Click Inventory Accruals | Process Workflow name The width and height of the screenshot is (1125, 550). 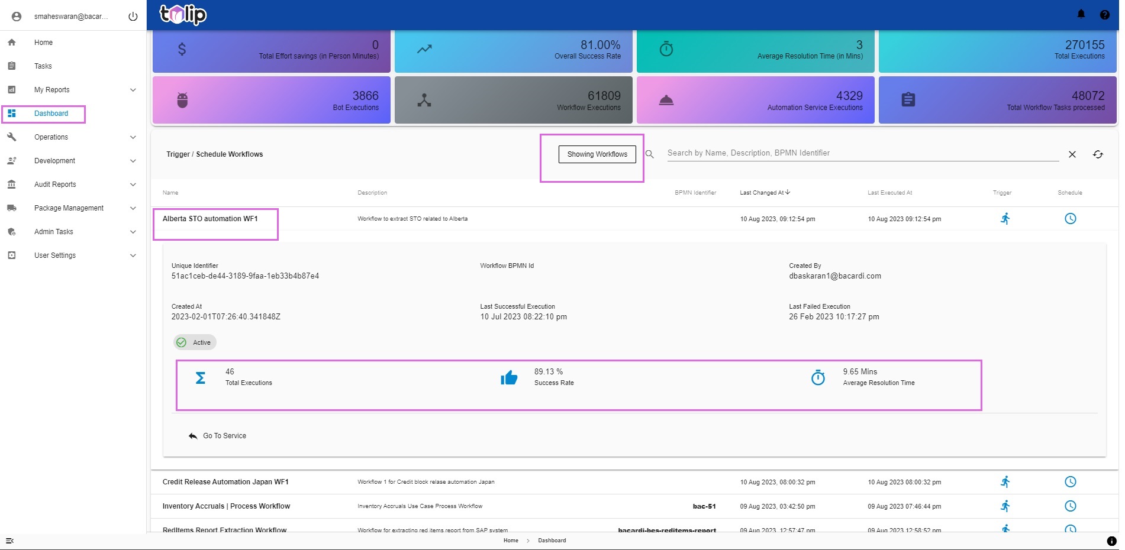(227, 506)
